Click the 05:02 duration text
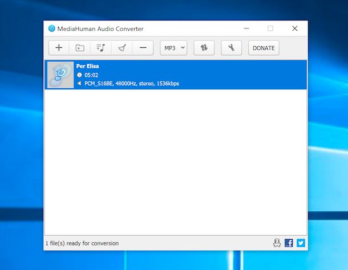Viewport: 348px width, 270px height. click(x=91, y=75)
